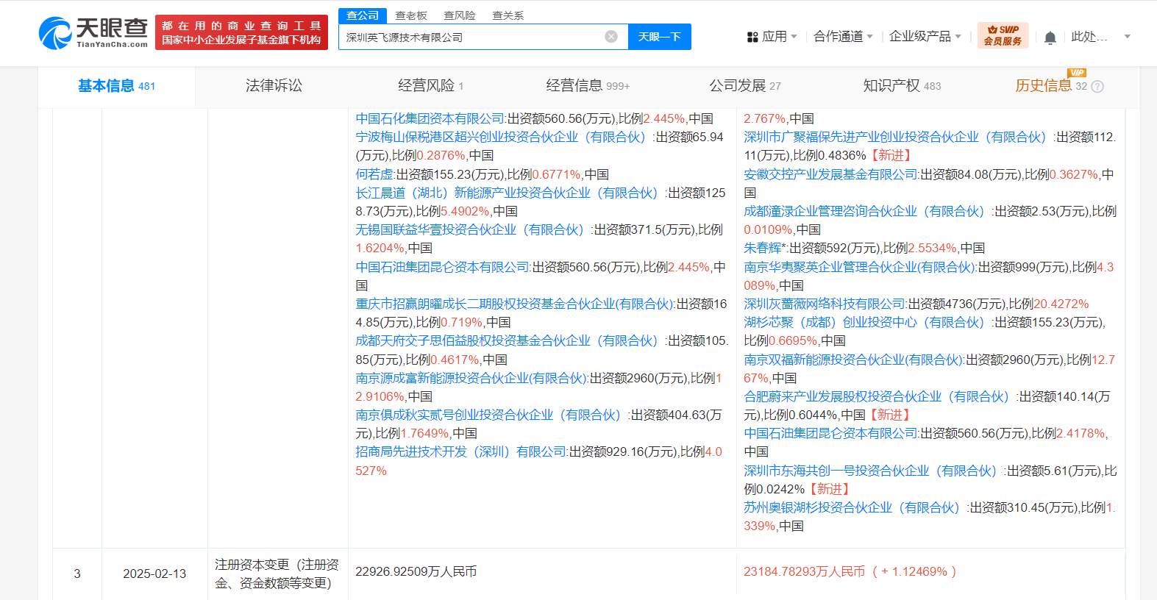The image size is (1157, 600).
Task: Open 南京华夷聚英企业管理合伙企业 link
Action: [859, 267]
